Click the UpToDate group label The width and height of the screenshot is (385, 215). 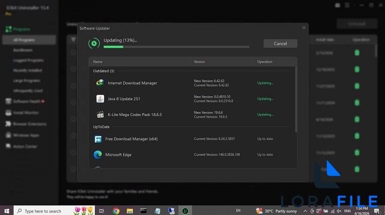(101, 127)
